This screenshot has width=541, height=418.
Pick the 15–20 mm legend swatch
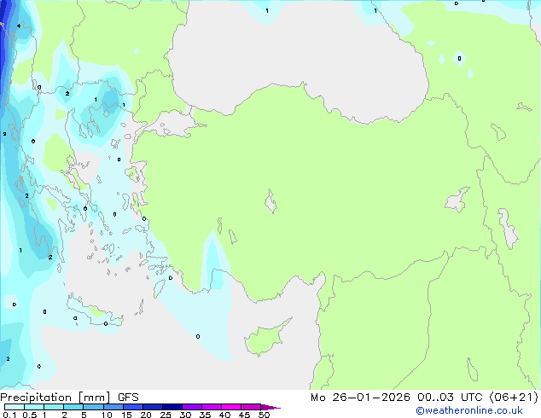132,407
